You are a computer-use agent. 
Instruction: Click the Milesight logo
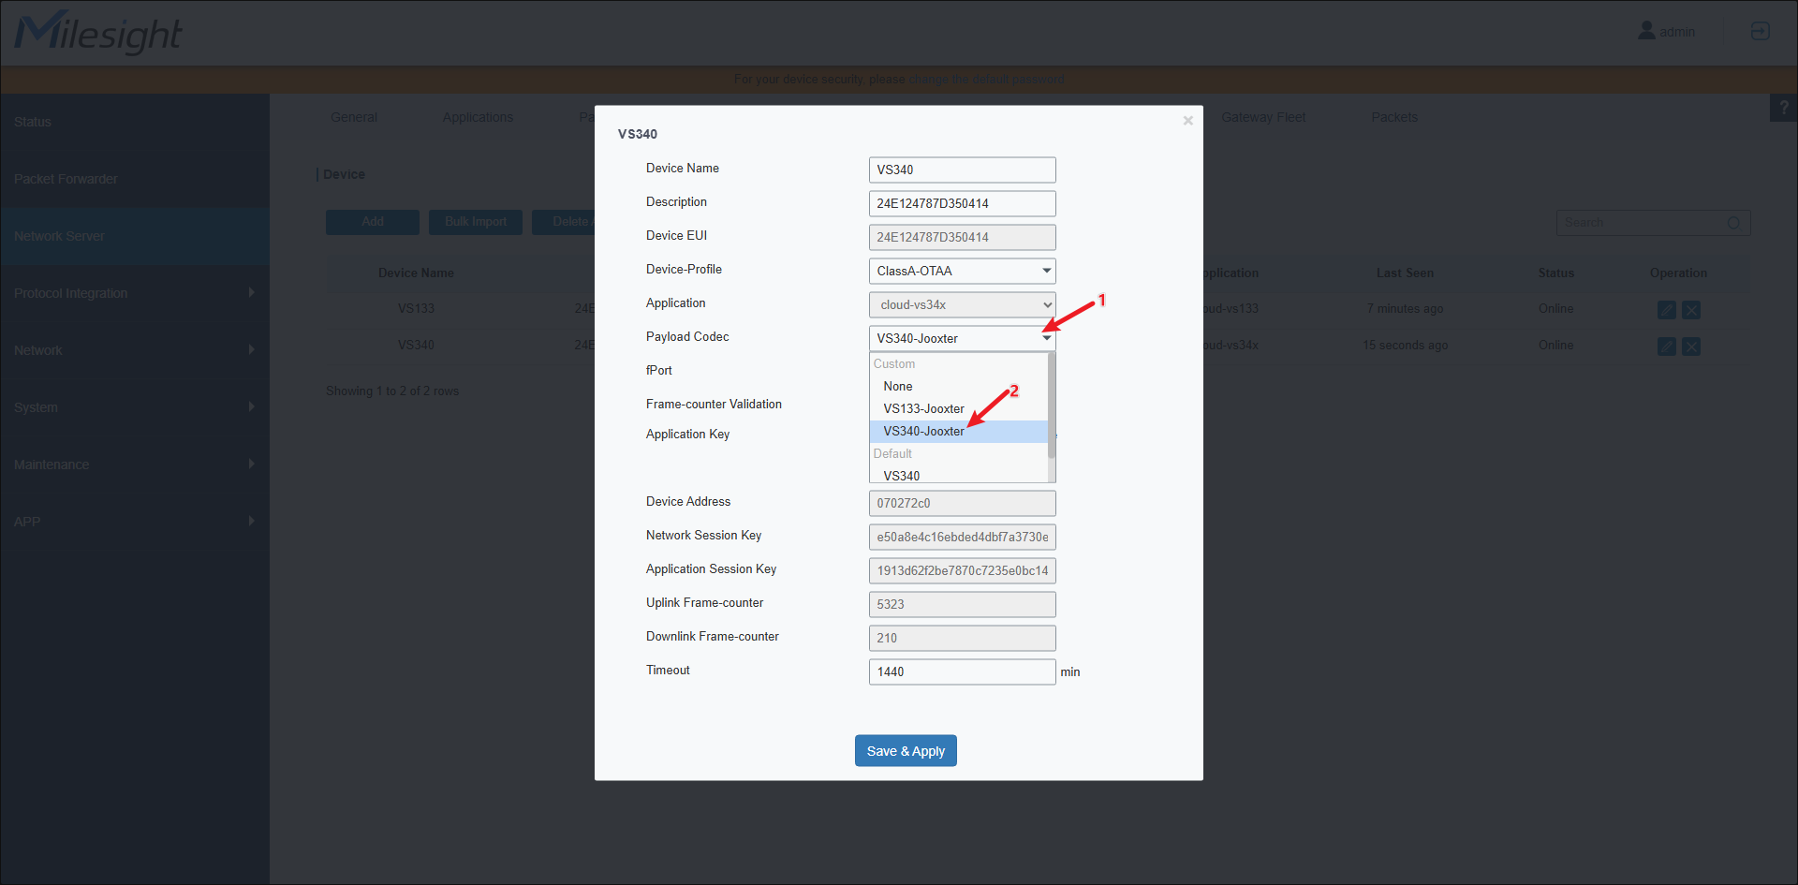98,32
